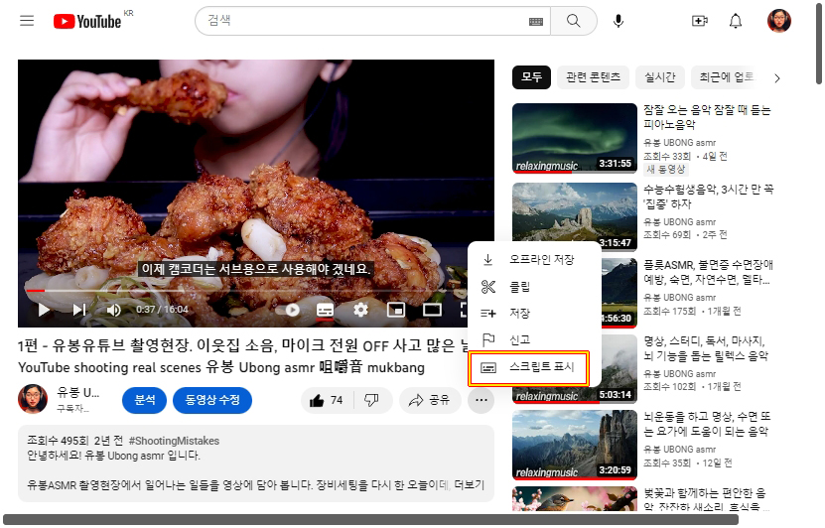Open video titled 명상, 스터디, 독서, 마사지
The width and height of the screenshot is (825, 528).
pos(706,348)
